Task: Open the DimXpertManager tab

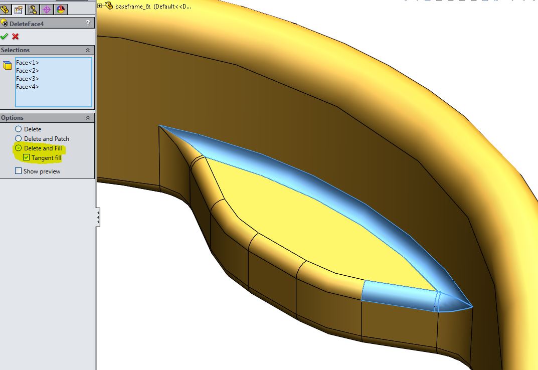Action: (x=47, y=9)
